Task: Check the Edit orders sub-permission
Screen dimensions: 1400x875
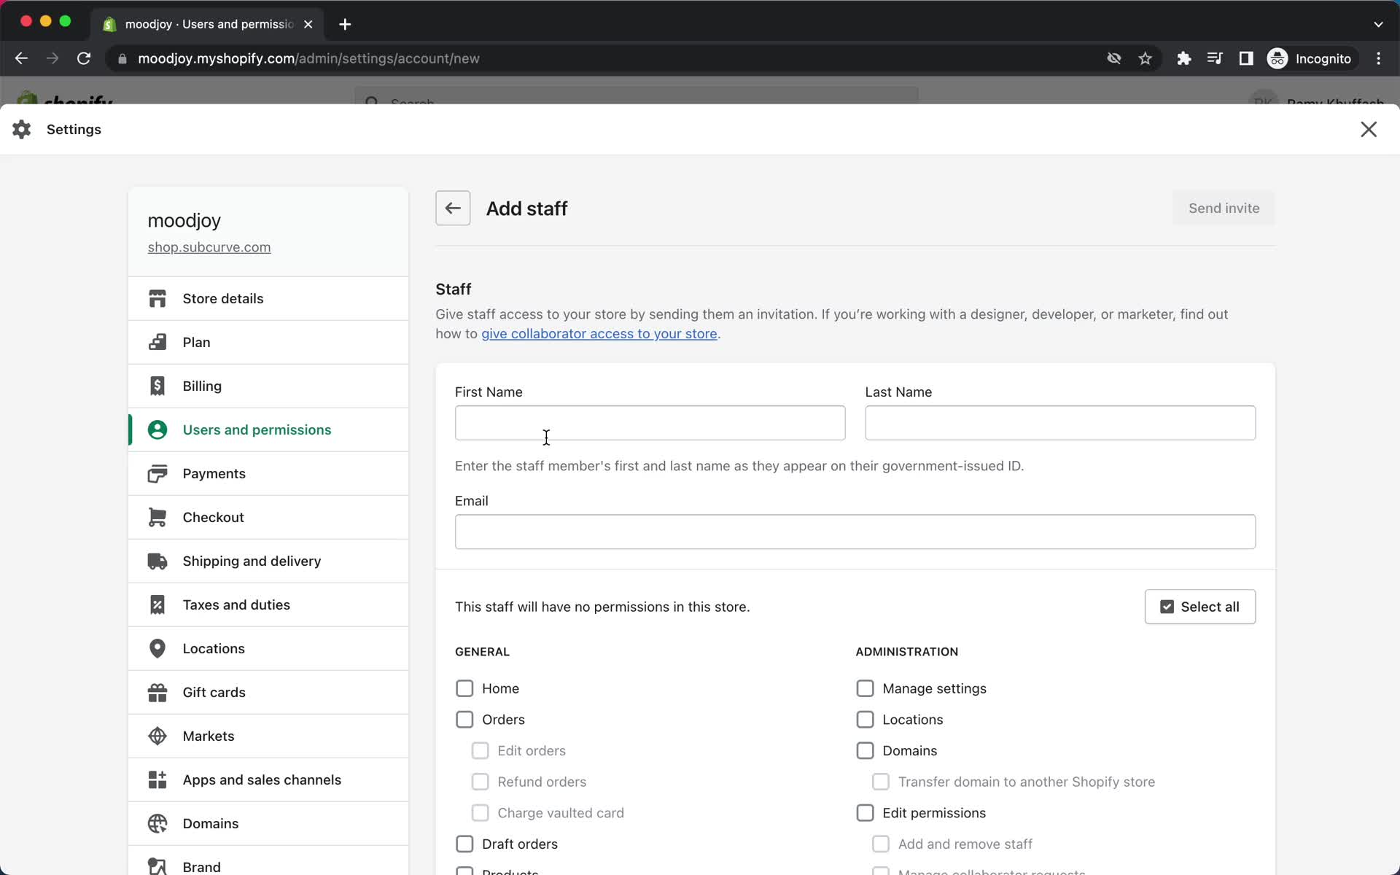Action: click(480, 750)
